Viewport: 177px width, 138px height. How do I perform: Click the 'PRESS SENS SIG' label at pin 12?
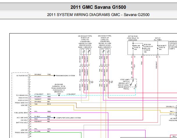[x=21, y=103]
